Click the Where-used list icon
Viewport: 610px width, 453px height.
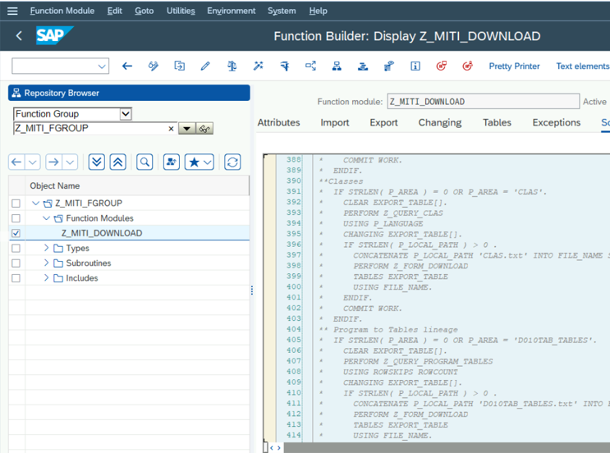[x=310, y=66]
